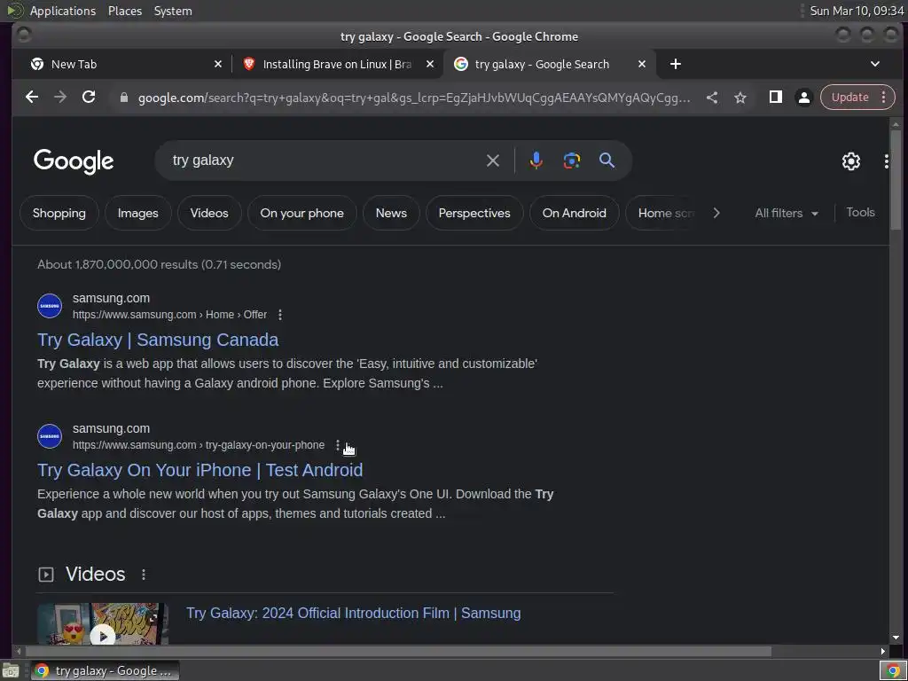This screenshot has height=681, width=908.
Task: Open Try Galaxy 2024 Official Introduction Film link
Action: (353, 614)
